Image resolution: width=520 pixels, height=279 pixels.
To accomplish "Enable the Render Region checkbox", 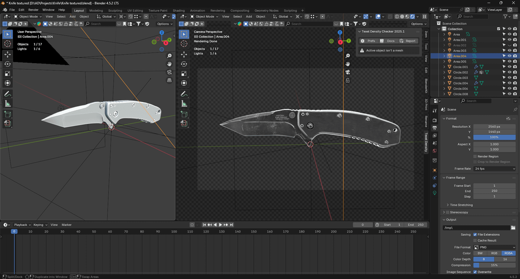I will [475, 156].
